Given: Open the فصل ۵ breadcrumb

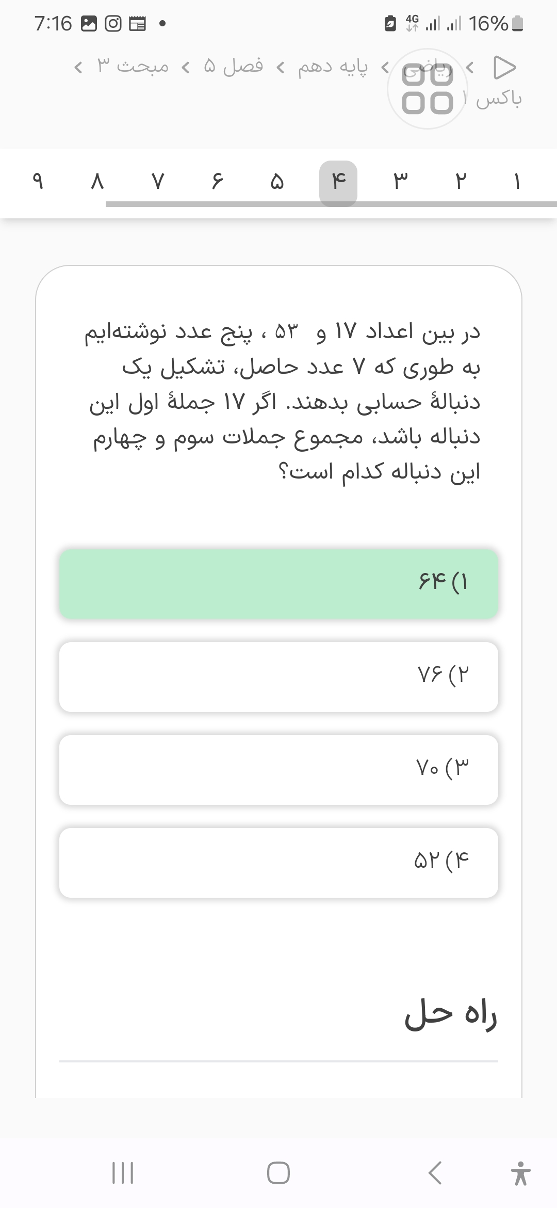Looking at the screenshot, I should click(x=233, y=67).
